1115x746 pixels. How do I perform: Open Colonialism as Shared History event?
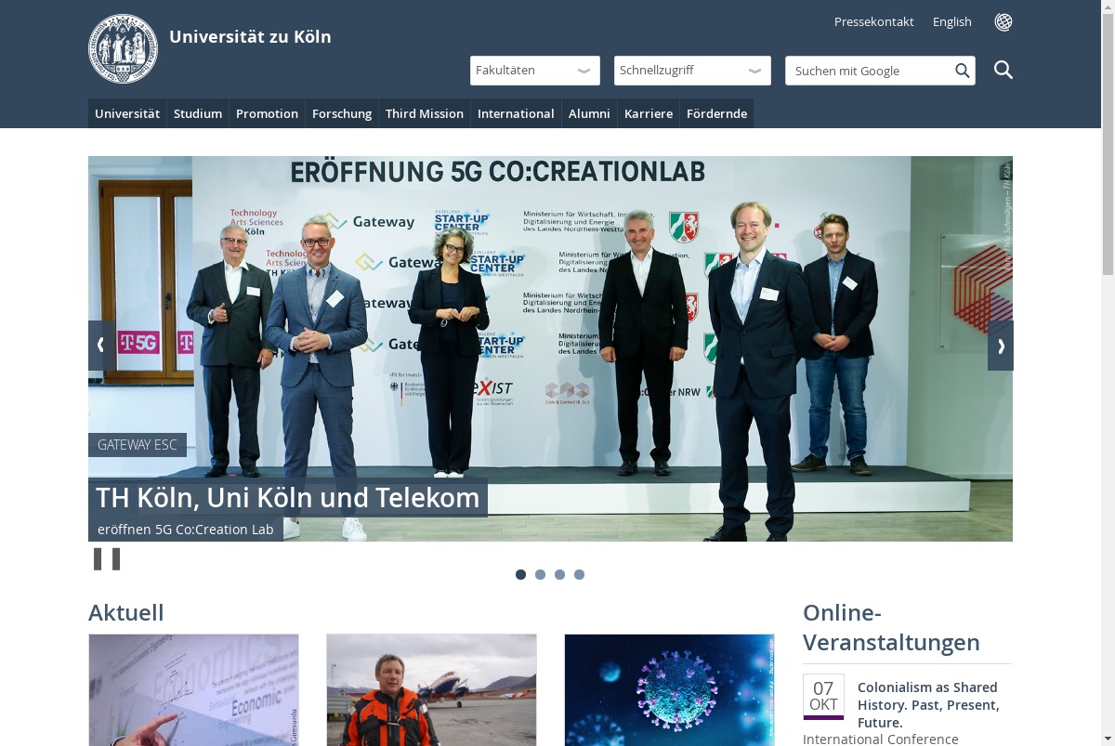[x=928, y=705]
